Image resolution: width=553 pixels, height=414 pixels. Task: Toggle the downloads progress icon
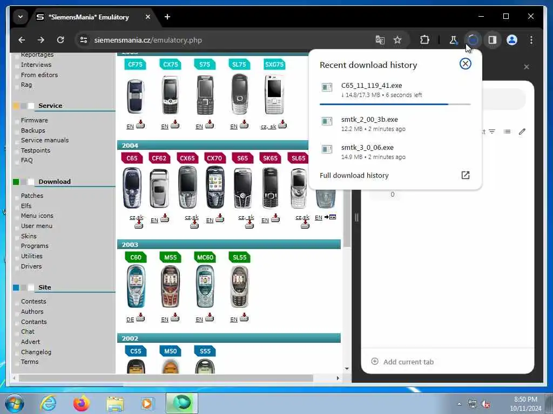coord(473,40)
